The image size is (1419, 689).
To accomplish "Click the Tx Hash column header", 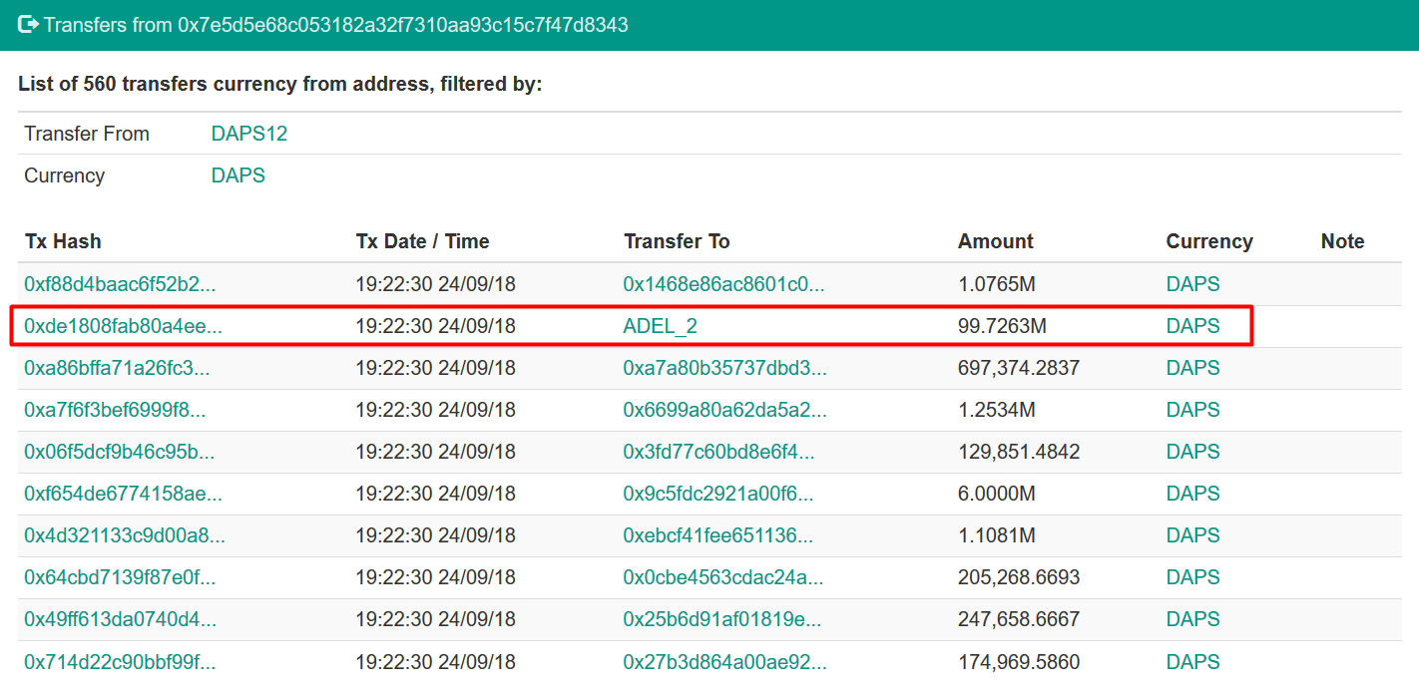I will pyautogui.click(x=63, y=241).
